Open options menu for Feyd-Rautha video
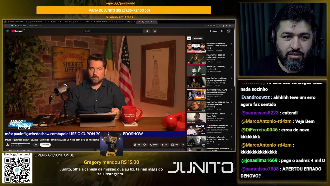Image resolution: width=330 pixels, height=186 pixels. (231, 137)
